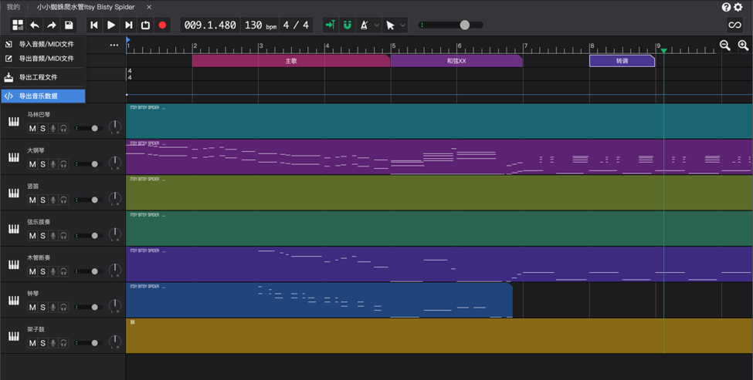The image size is (753, 380).
Task: Open the main menu grid dropdown
Action: coord(17,25)
